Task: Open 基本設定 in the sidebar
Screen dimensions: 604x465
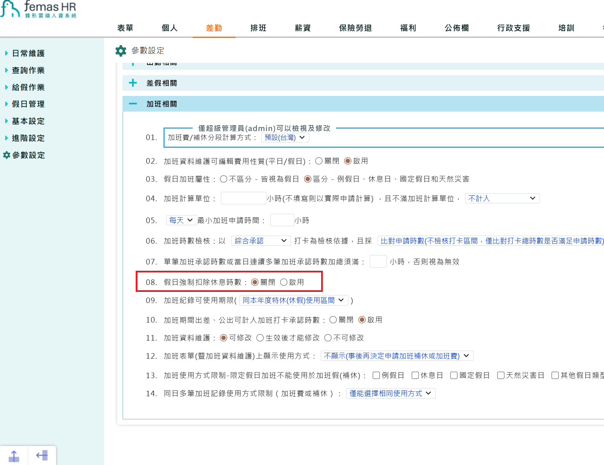Action: coord(29,121)
